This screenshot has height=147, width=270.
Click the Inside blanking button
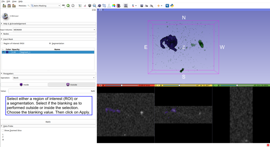(24, 85)
